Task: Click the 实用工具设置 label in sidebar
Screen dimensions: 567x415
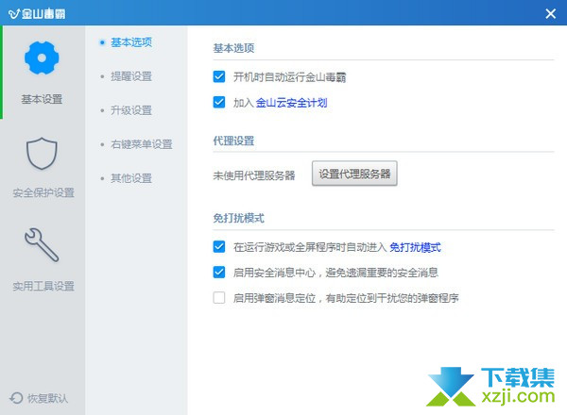Action: [43, 287]
